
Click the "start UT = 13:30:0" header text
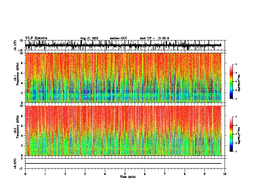154,38
